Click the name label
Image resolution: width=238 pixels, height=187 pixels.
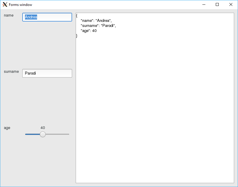coord(9,15)
